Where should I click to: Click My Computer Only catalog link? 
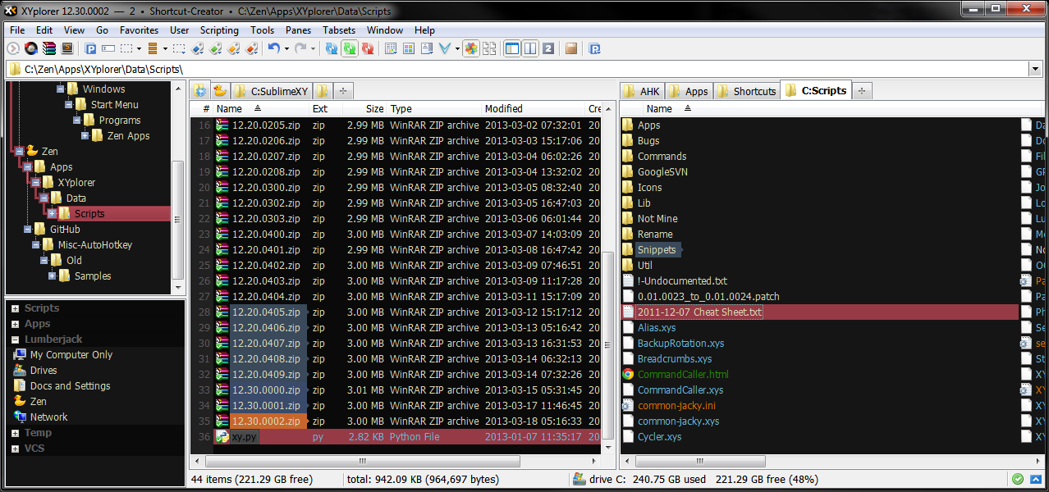(x=71, y=355)
